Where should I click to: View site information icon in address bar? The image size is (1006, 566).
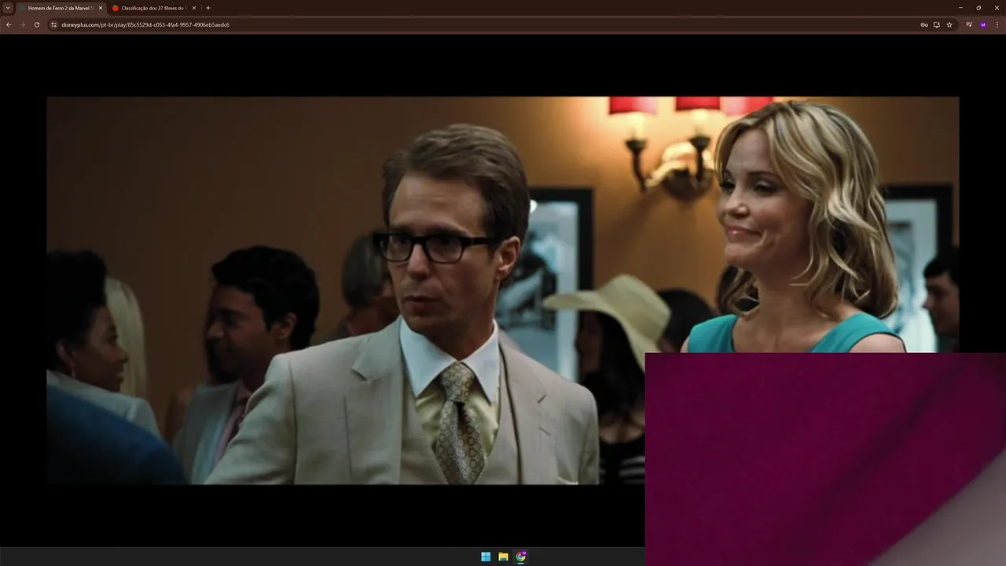click(x=54, y=24)
